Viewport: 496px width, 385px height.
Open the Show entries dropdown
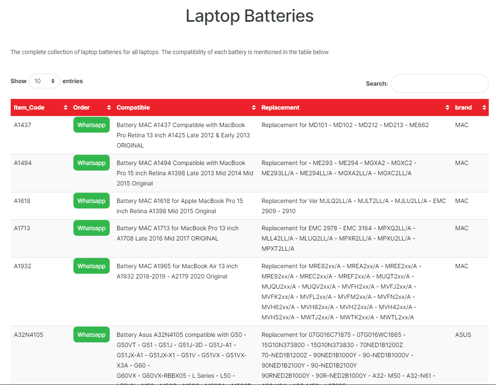pyautogui.click(x=44, y=81)
